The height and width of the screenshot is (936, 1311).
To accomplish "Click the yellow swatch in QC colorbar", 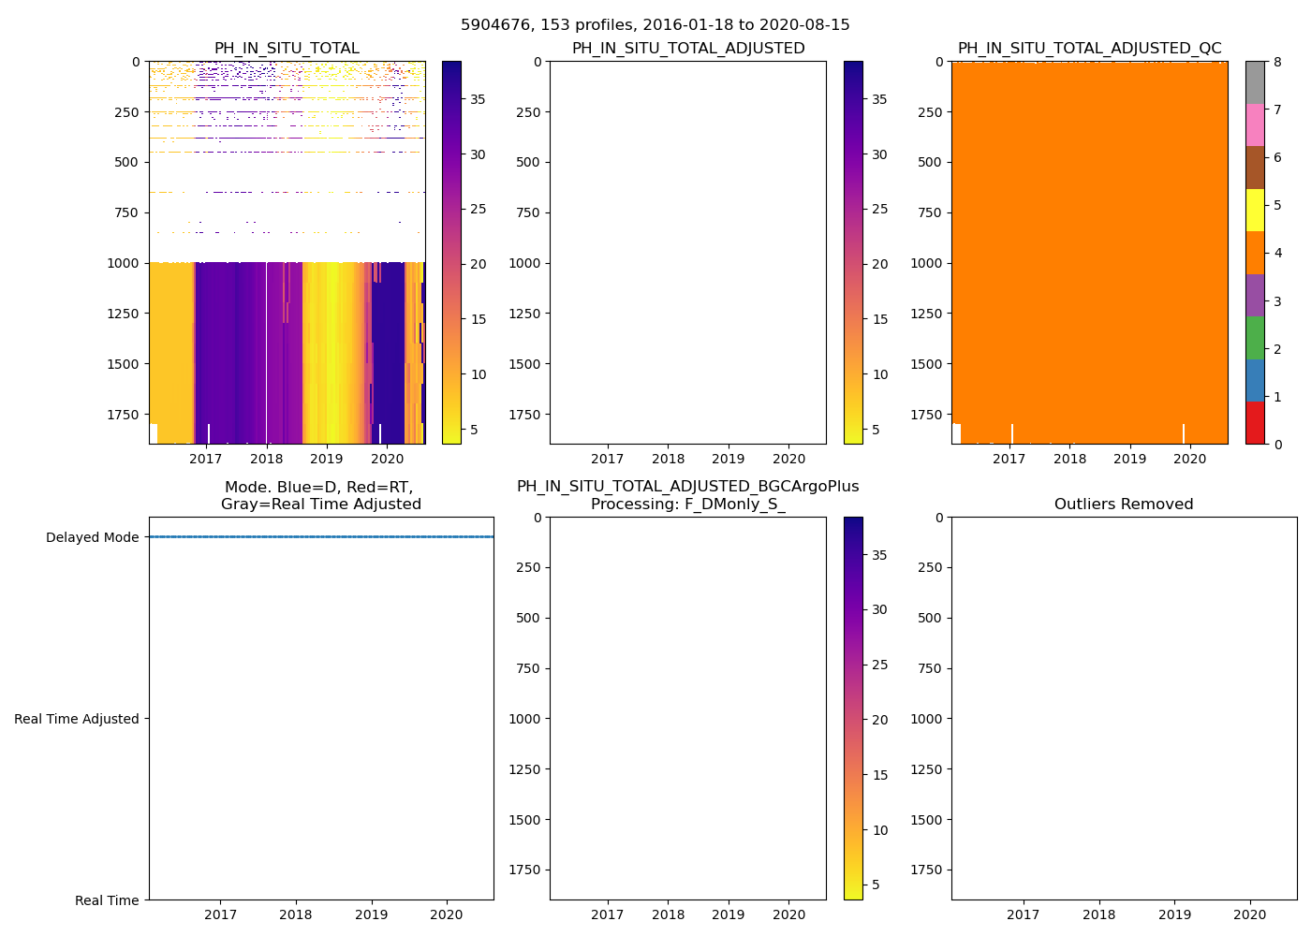I will (x=1255, y=210).
